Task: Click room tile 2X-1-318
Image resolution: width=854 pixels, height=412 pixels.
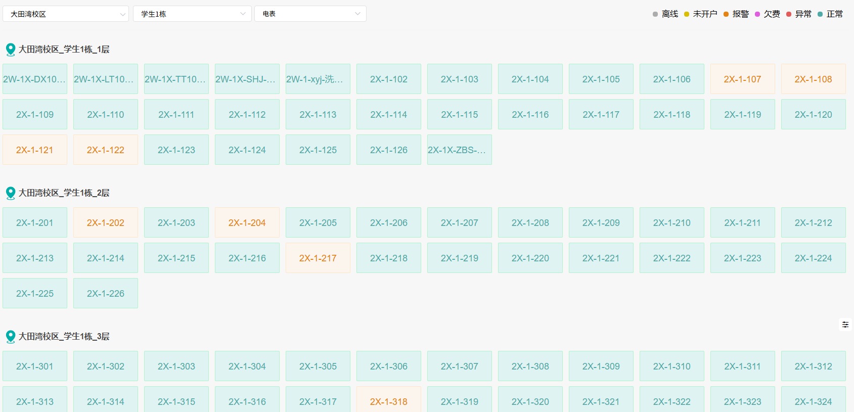Action: coord(388,401)
